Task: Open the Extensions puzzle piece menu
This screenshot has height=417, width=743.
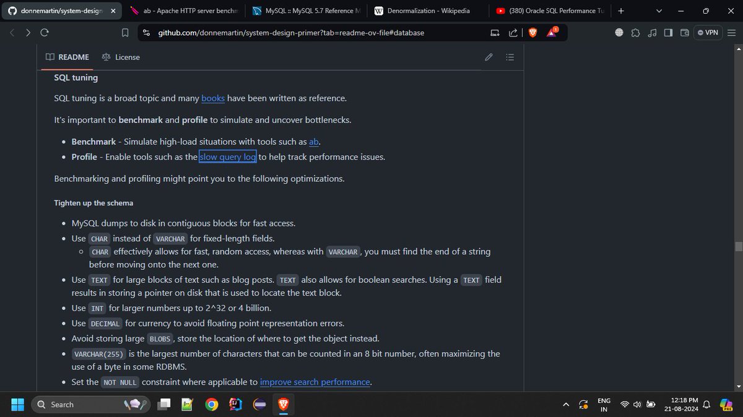Action: (636, 33)
